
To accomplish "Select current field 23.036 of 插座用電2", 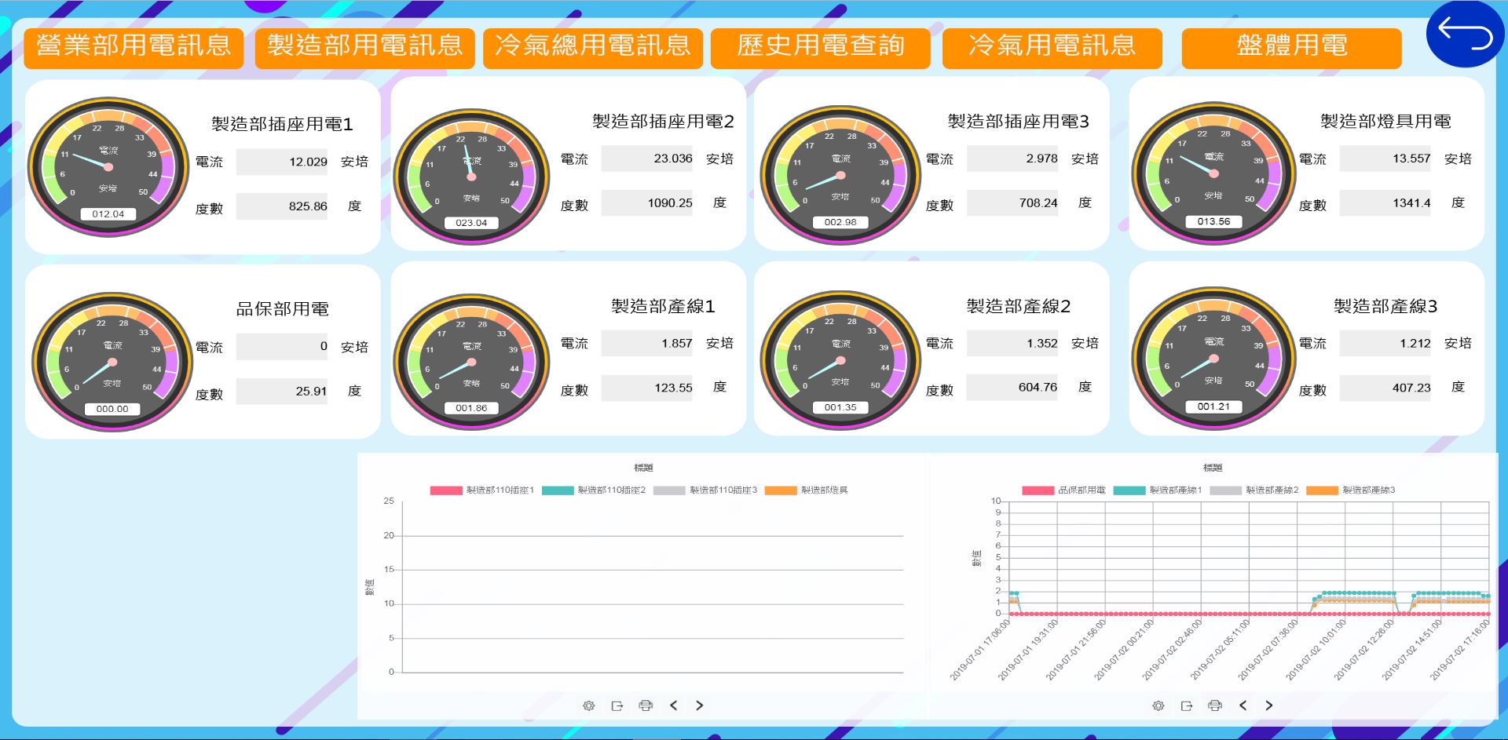I will click(647, 159).
